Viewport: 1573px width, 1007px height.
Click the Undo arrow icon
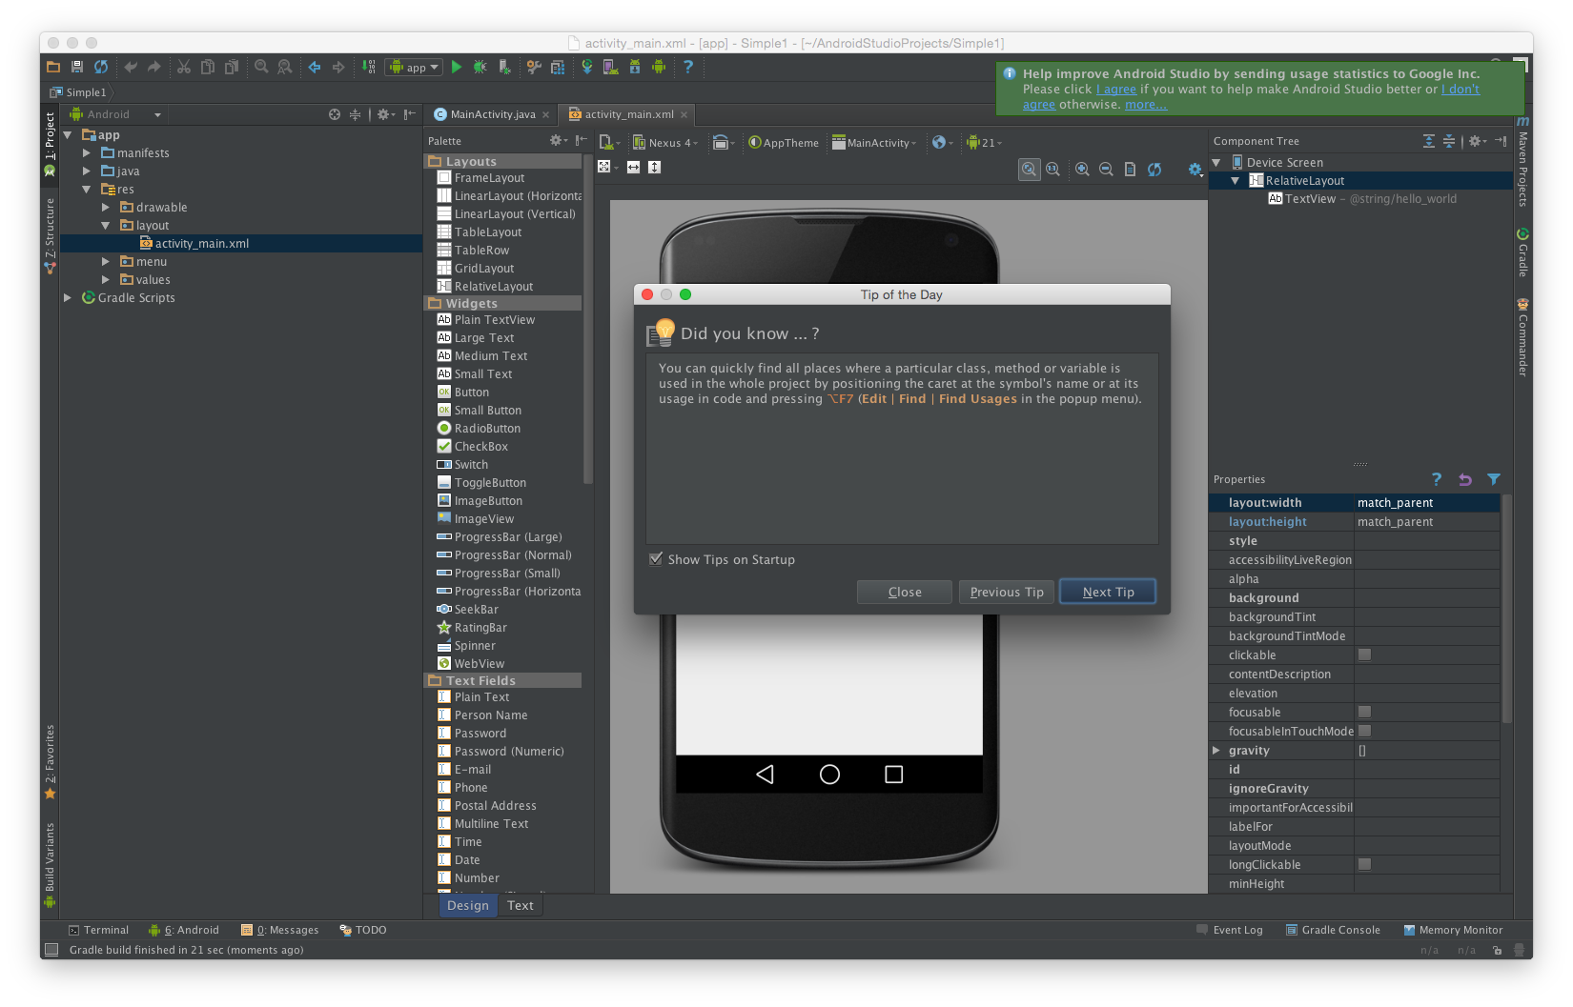click(x=131, y=67)
